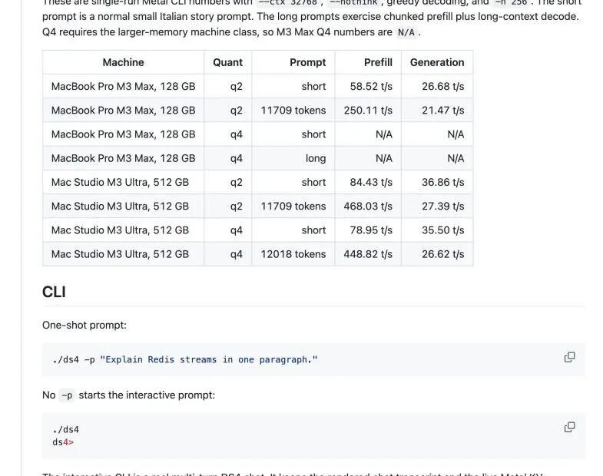Viewport: 603px width, 476px height.
Task: Copy the ./ds4 interactive code block
Action: [569, 427]
